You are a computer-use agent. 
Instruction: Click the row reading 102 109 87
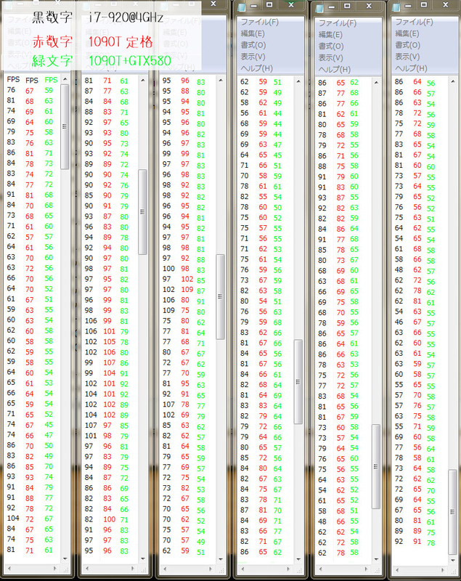(184, 290)
